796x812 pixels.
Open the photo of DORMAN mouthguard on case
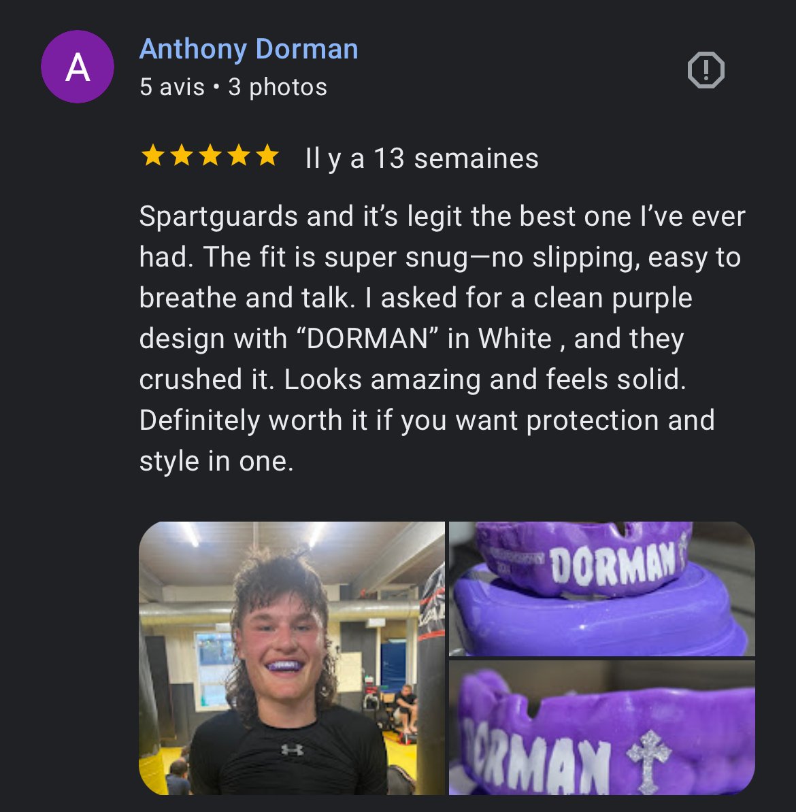tap(601, 589)
